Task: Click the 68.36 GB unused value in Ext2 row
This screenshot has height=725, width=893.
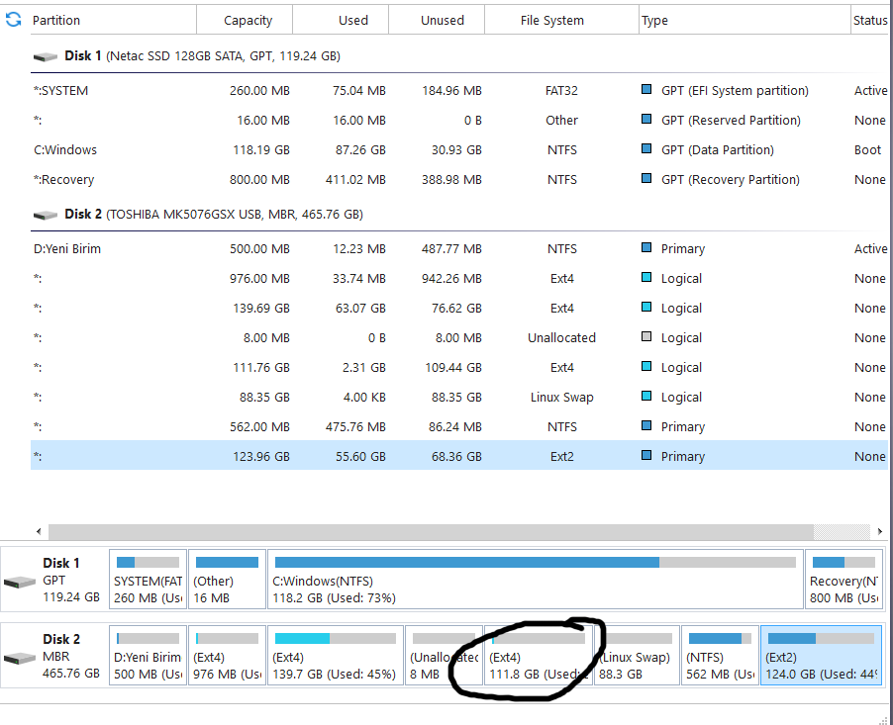Action: point(456,456)
